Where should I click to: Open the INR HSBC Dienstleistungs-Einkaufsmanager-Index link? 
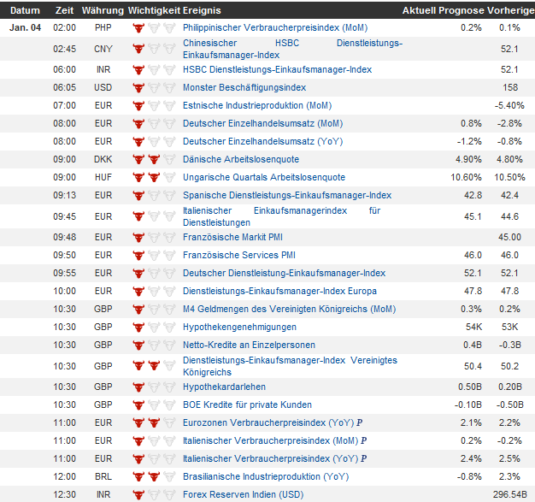point(277,69)
